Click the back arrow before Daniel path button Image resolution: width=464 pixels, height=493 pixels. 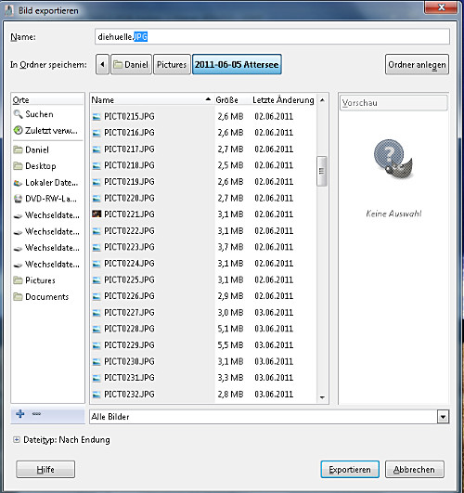click(x=102, y=64)
